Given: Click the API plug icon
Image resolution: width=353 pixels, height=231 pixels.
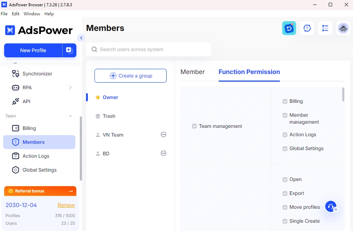Looking at the screenshot, I should click(x=16, y=101).
